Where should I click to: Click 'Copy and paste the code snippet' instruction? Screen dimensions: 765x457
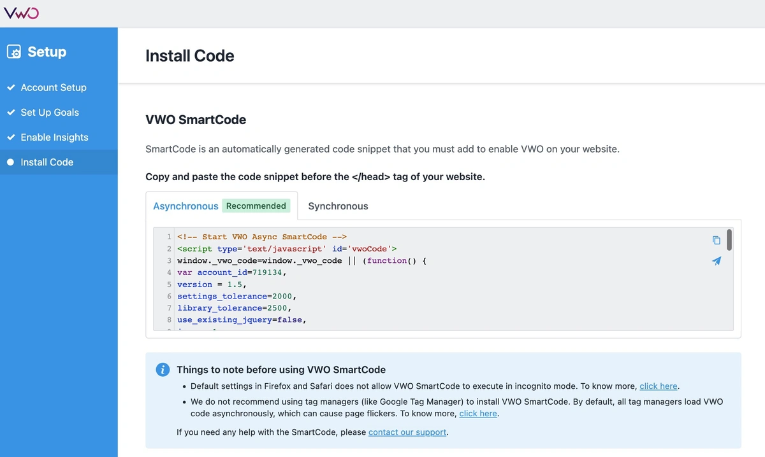316,177
